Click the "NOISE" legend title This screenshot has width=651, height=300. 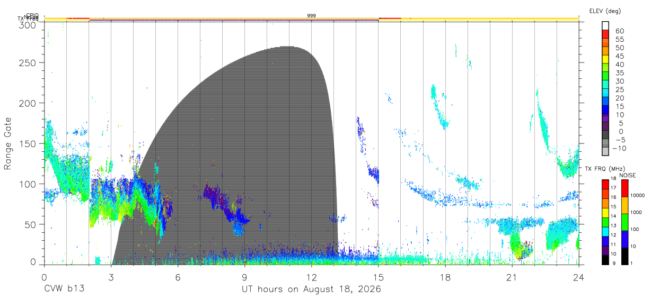628,175
